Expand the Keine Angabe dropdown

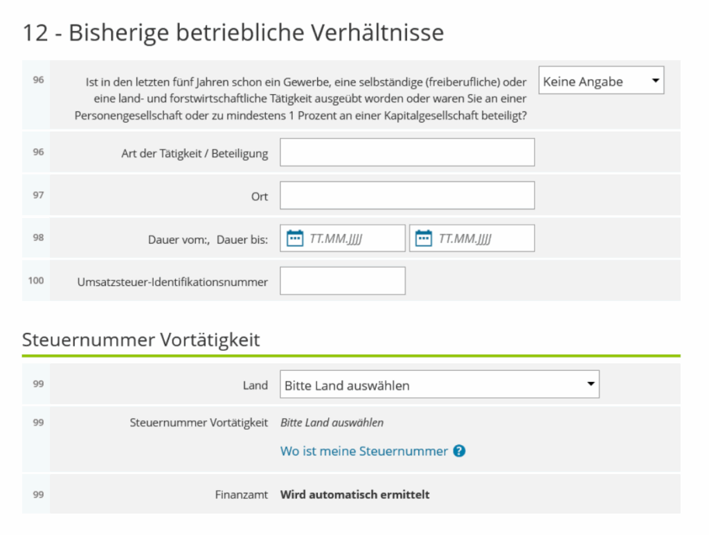601,81
